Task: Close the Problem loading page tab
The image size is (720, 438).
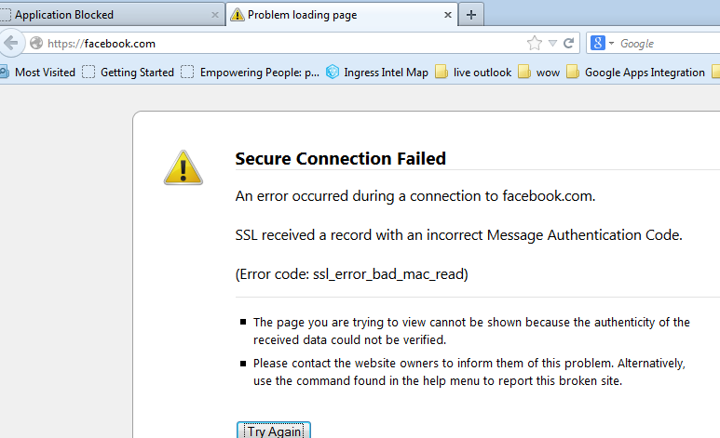Action: pyautogui.click(x=448, y=15)
